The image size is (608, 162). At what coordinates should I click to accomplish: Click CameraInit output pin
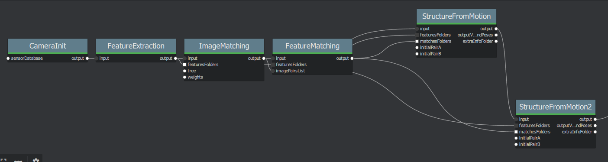click(87, 58)
